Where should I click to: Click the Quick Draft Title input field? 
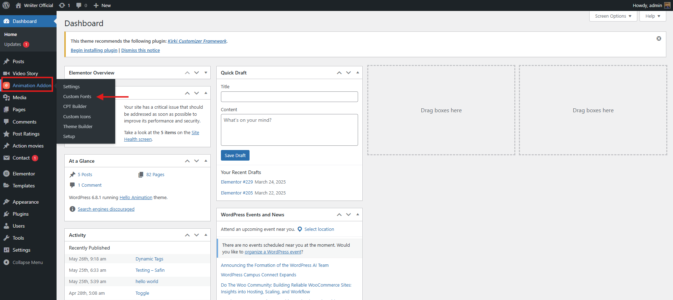(x=289, y=97)
